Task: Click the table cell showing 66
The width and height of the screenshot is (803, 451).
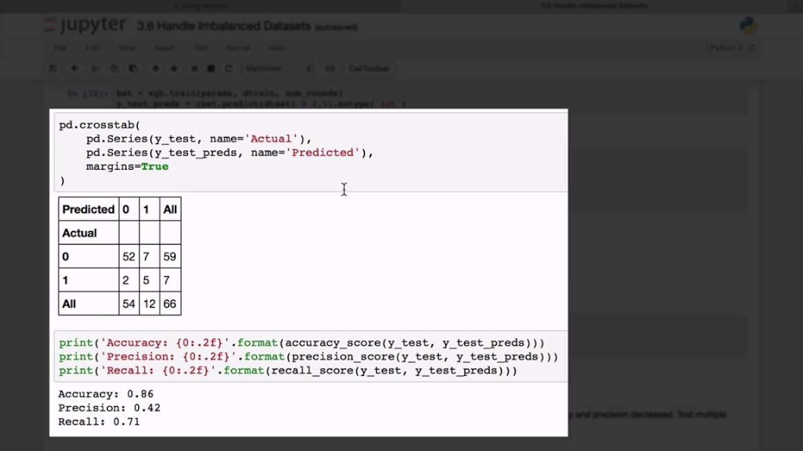Action: point(170,304)
